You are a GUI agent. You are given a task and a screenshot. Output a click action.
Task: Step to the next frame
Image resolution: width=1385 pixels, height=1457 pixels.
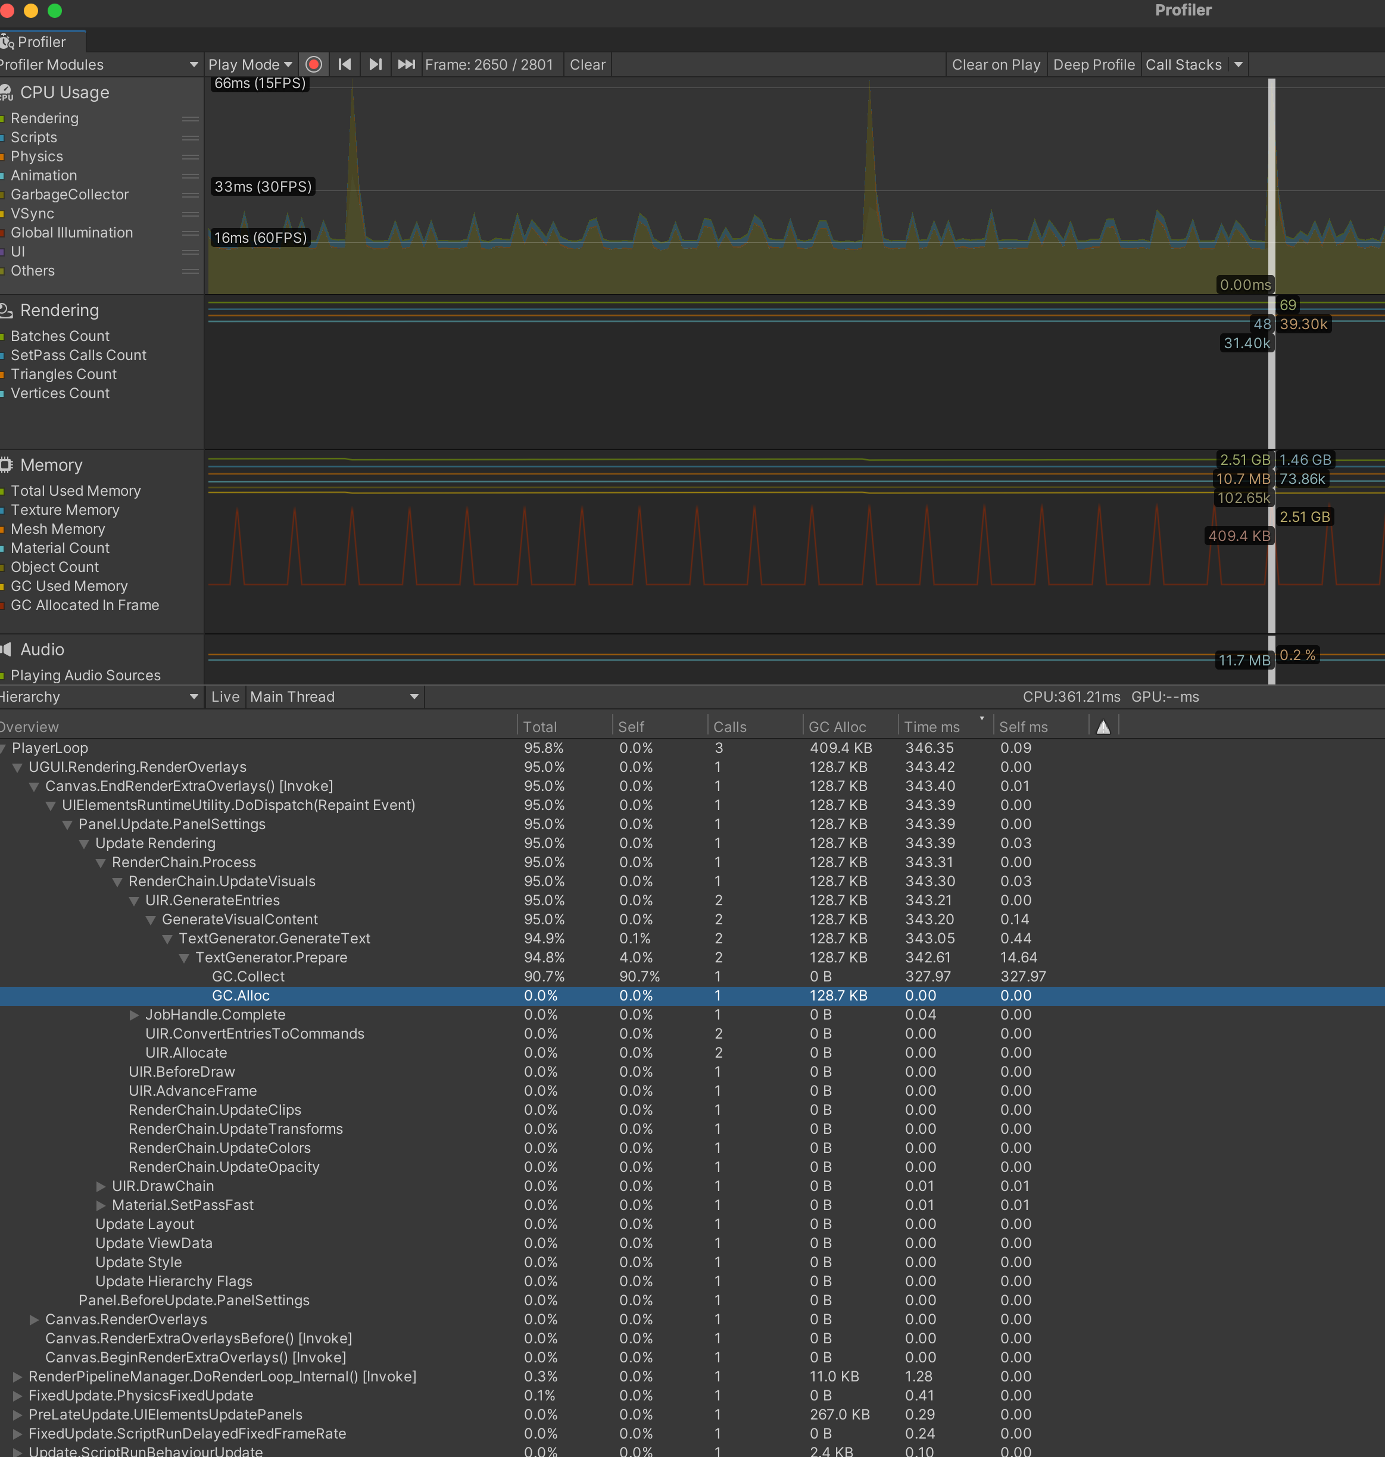point(375,64)
